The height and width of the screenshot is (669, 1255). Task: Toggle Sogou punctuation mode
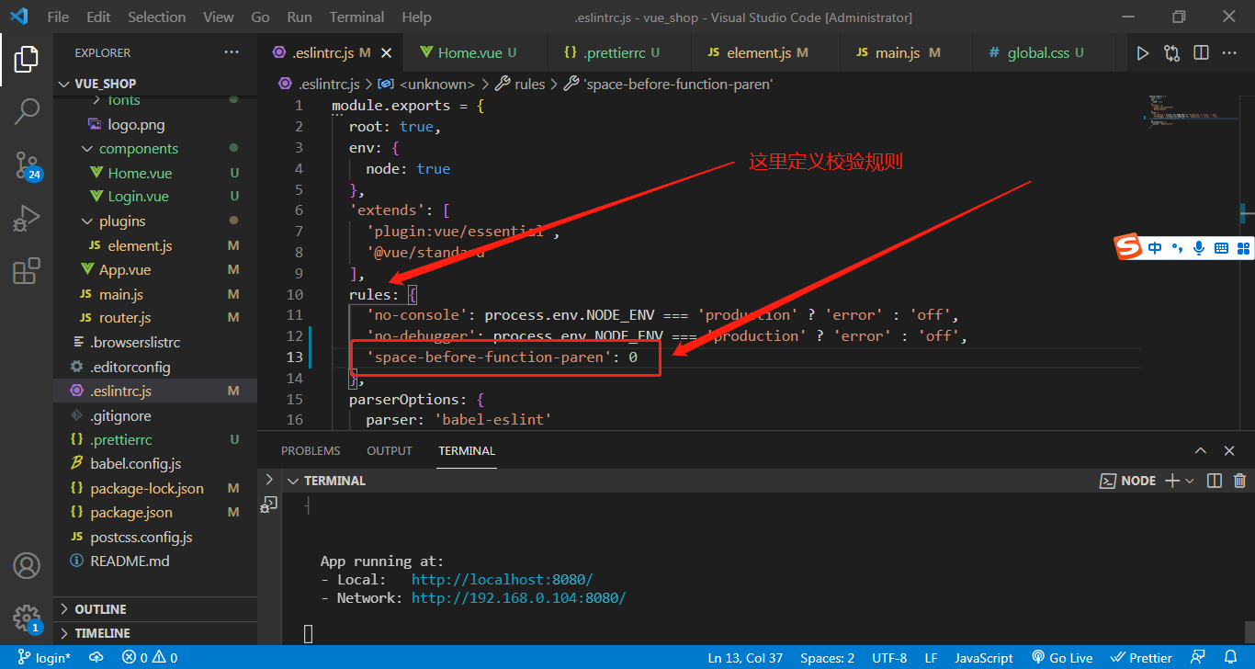1177,248
